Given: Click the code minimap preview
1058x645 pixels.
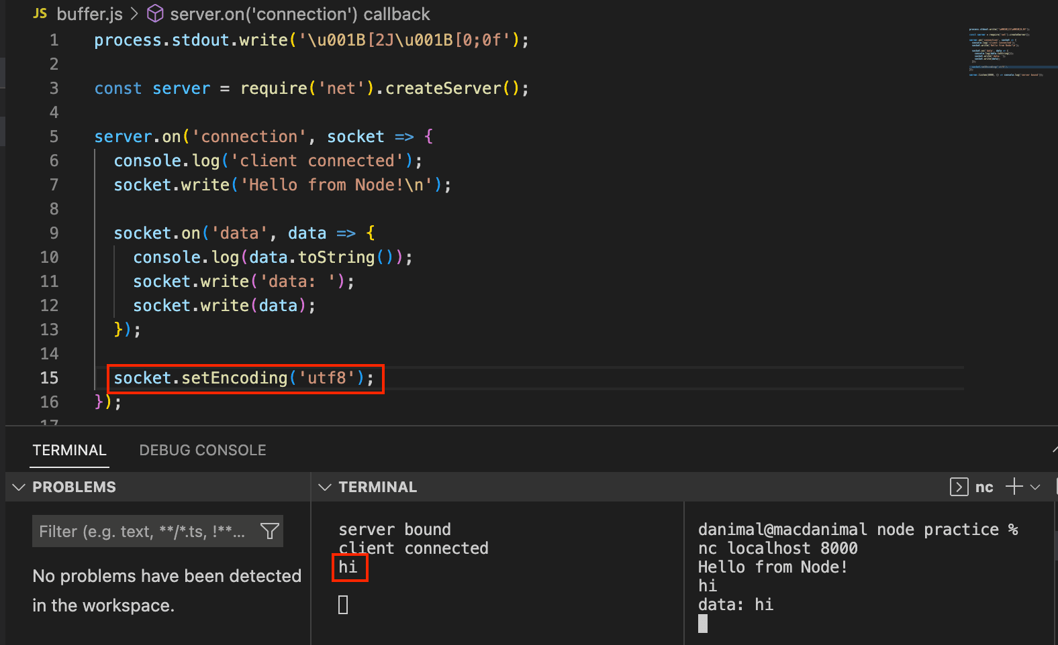Looking at the screenshot, I should click(1007, 52).
